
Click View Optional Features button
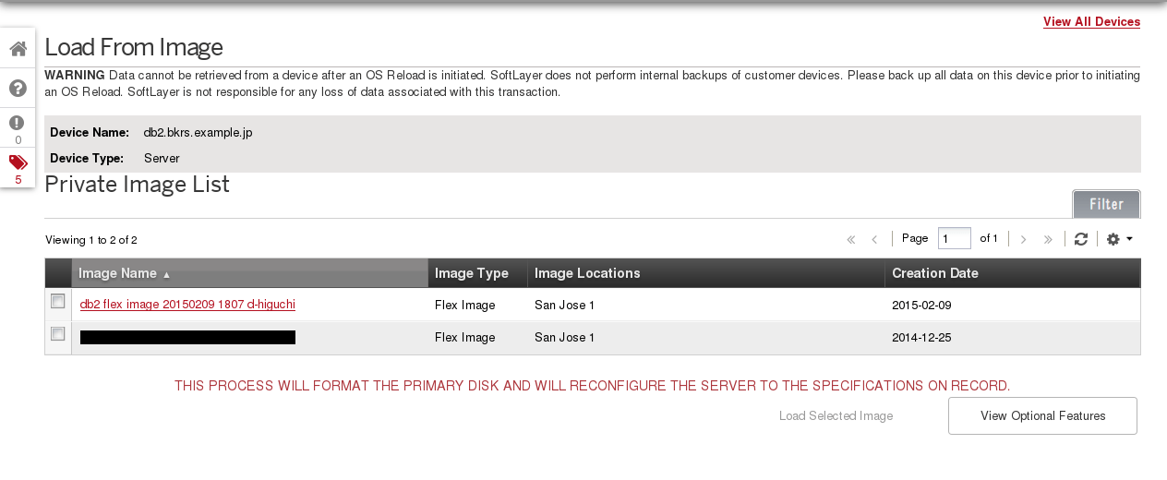1042,416
